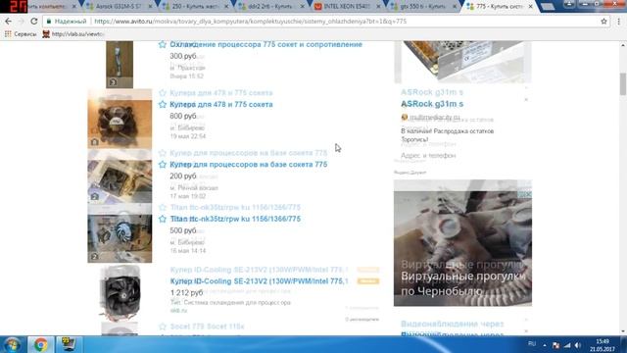Open the Windows Start menu
627x353 pixels.
pos(12,344)
